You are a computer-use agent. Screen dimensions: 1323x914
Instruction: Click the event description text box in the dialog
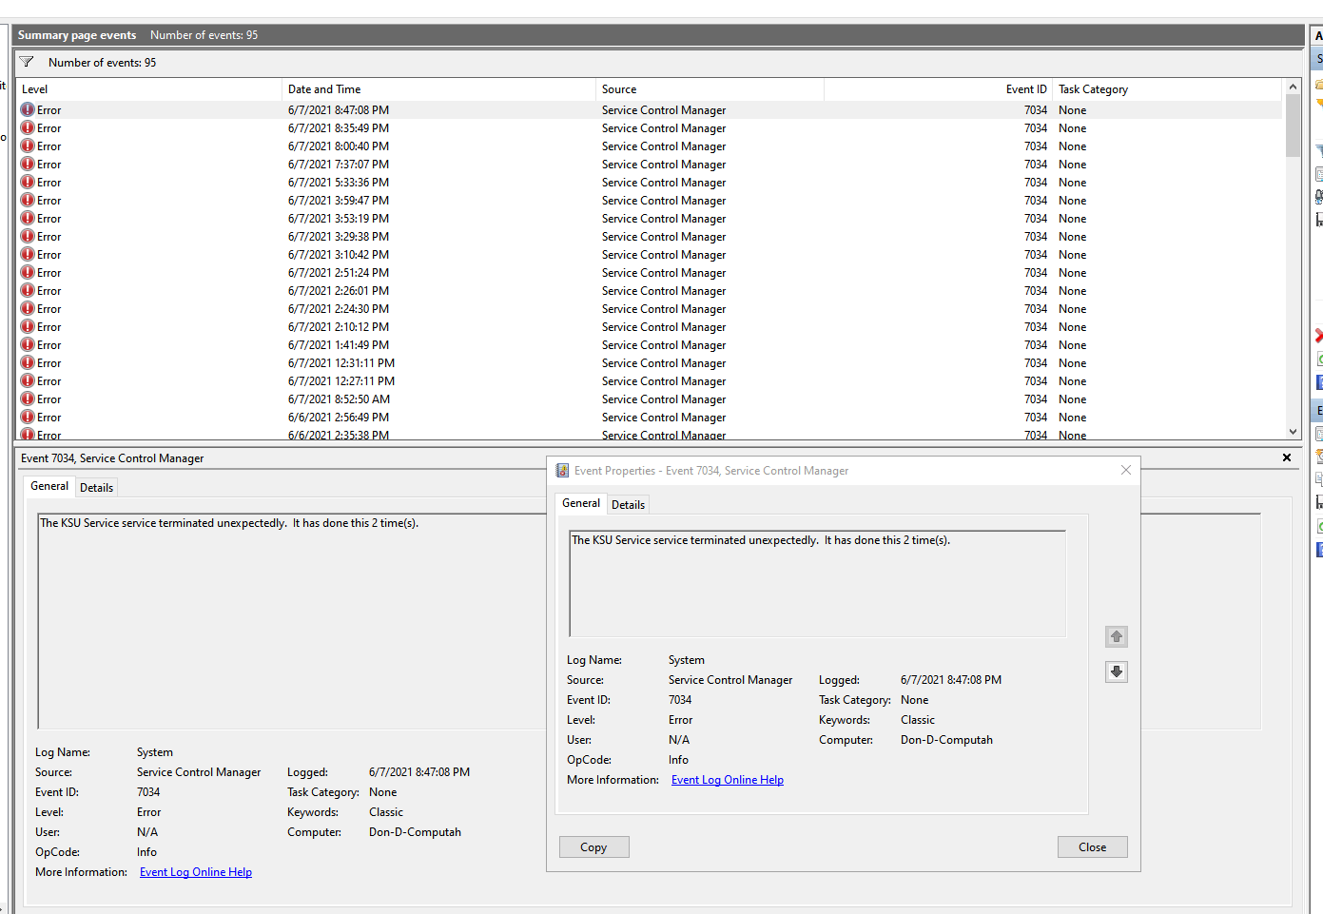pyautogui.click(x=817, y=583)
